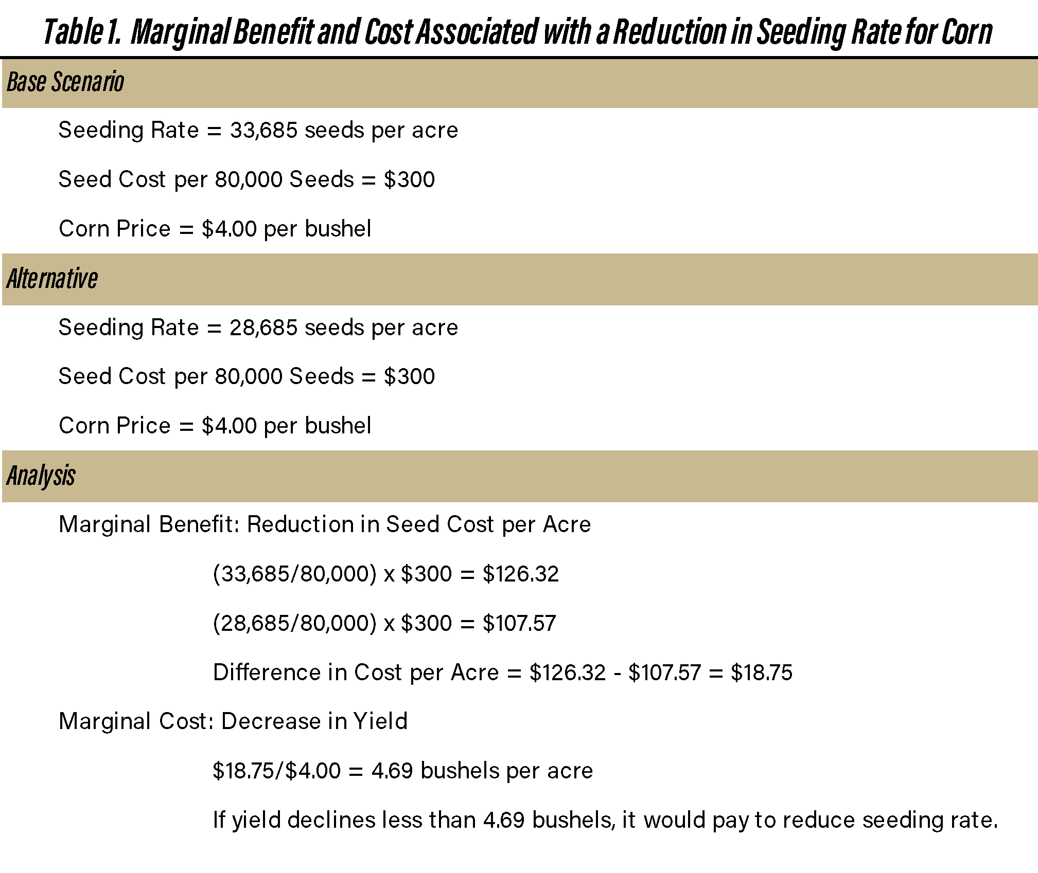Click Seed Cost line under Alternative
The image size is (1038, 873).
point(247,376)
